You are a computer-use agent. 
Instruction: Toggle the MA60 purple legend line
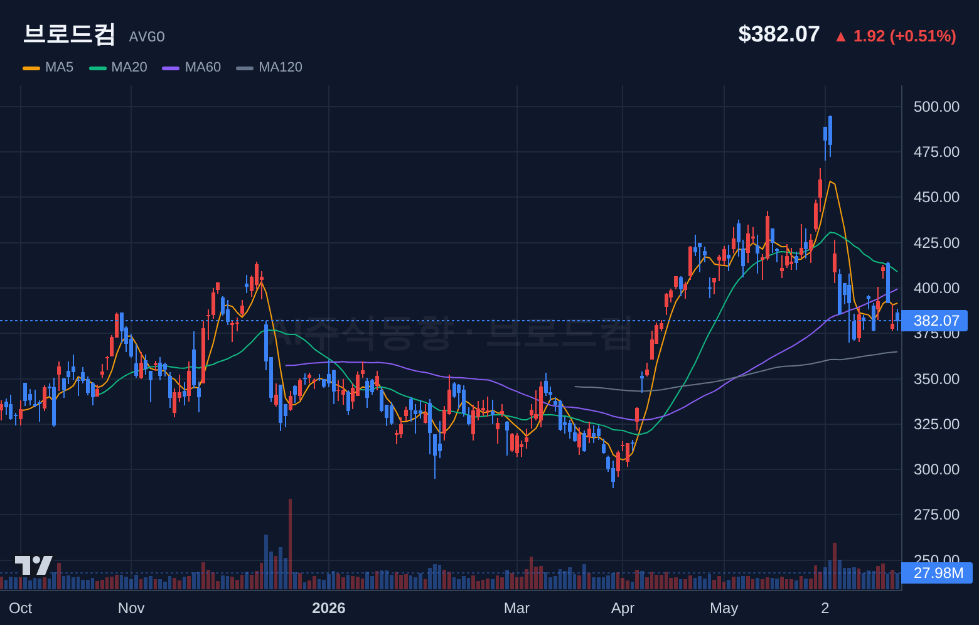coord(171,68)
